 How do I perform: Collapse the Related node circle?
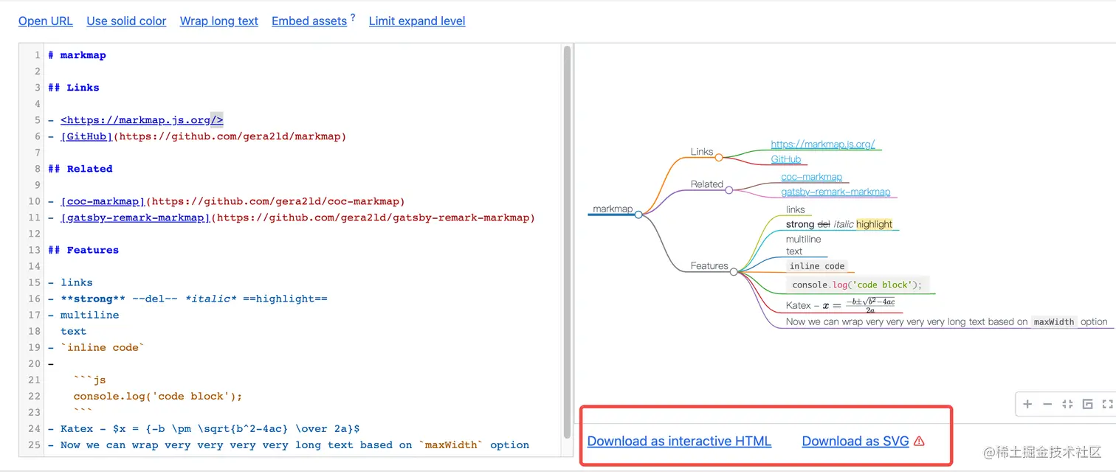click(x=729, y=189)
